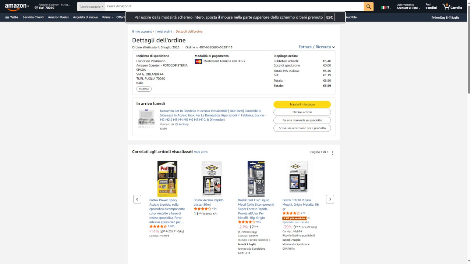Open the Kzouenzu washer set product thumbnail
This screenshot has height=264, width=471.
click(x=146, y=119)
